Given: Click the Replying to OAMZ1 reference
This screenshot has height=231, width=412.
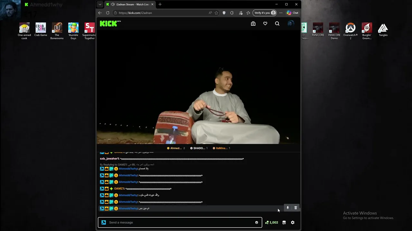Looking at the screenshot, I should click(x=127, y=165).
